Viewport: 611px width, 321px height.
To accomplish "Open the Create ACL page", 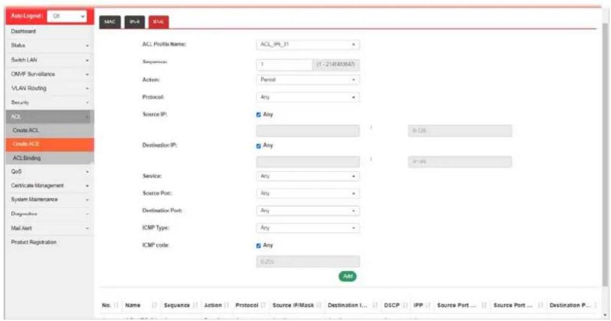I will pyautogui.click(x=49, y=130).
